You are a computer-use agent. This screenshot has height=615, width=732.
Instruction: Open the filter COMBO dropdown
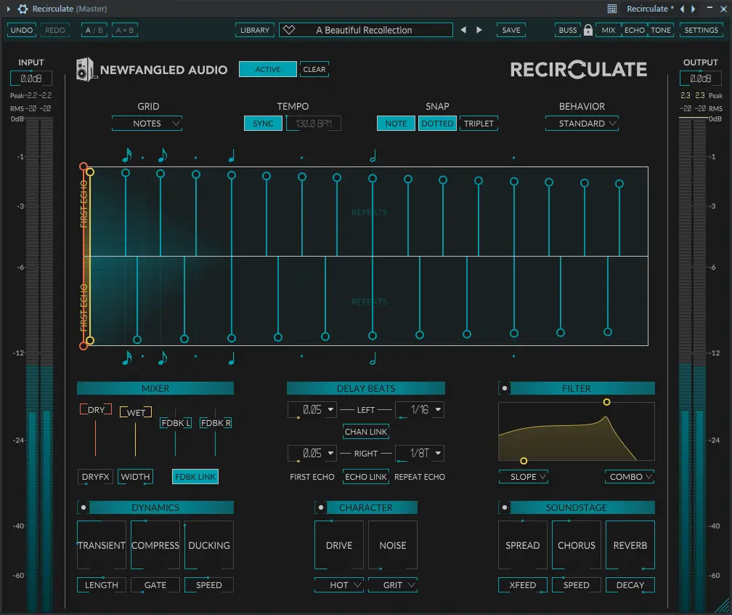(630, 477)
